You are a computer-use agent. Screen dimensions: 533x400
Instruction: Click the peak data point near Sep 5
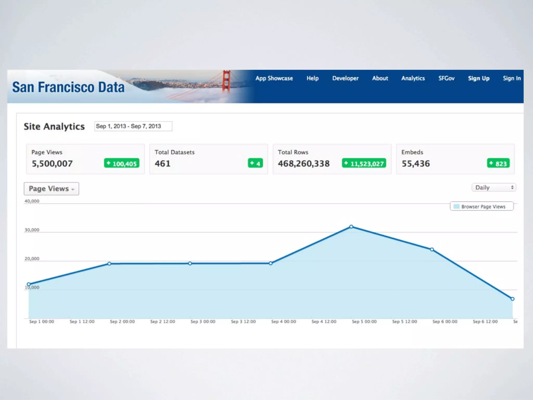[351, 227]
